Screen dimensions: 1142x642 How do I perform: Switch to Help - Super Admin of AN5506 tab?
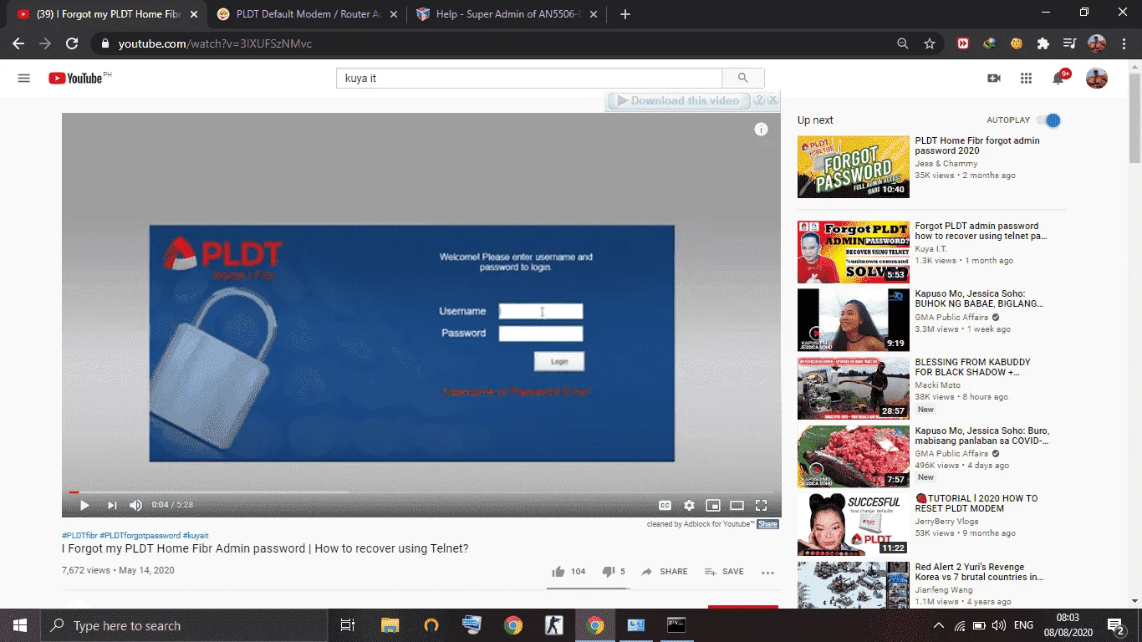point(507,14)
